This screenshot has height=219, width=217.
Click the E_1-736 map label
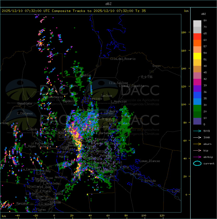147,77
